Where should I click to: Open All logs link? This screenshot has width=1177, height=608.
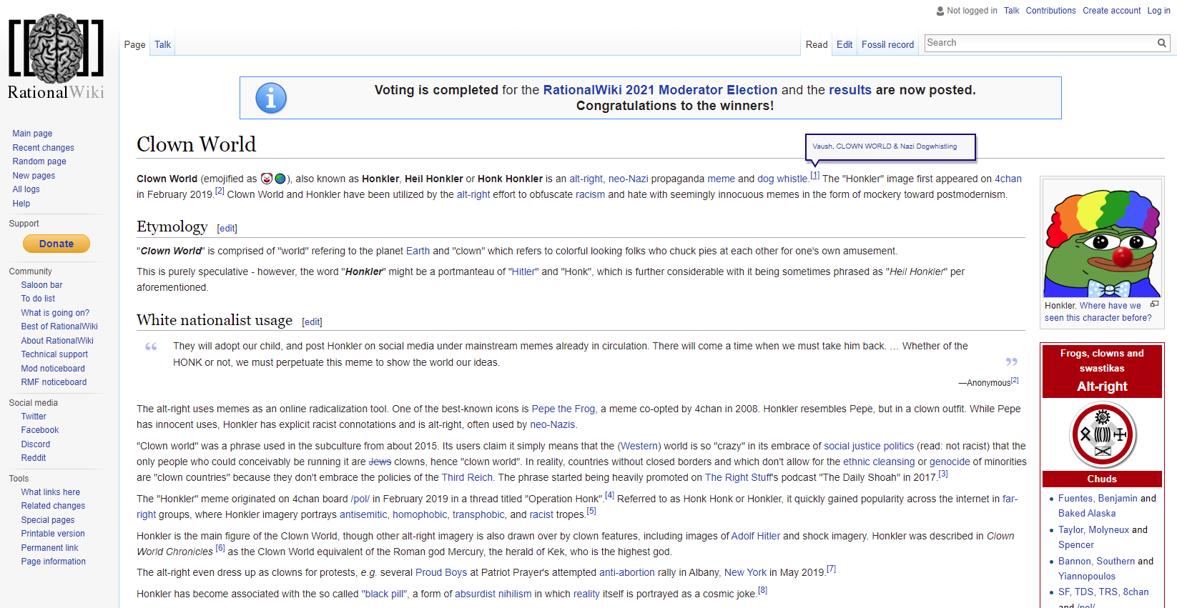coord(26,189)
